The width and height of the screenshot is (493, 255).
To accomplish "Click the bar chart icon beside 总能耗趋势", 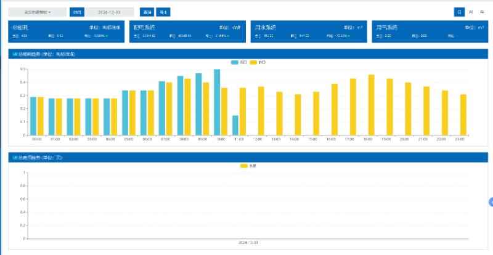I will point(15,54).
